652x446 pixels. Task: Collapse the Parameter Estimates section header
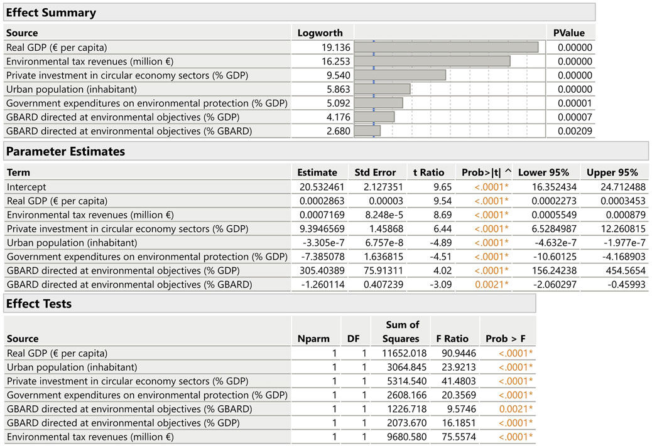click(326, 151)
